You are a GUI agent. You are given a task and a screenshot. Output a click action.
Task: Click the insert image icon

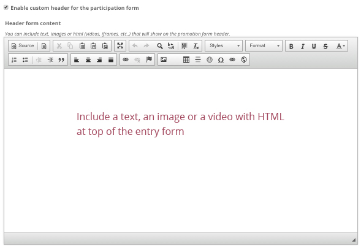pos(164,59)
